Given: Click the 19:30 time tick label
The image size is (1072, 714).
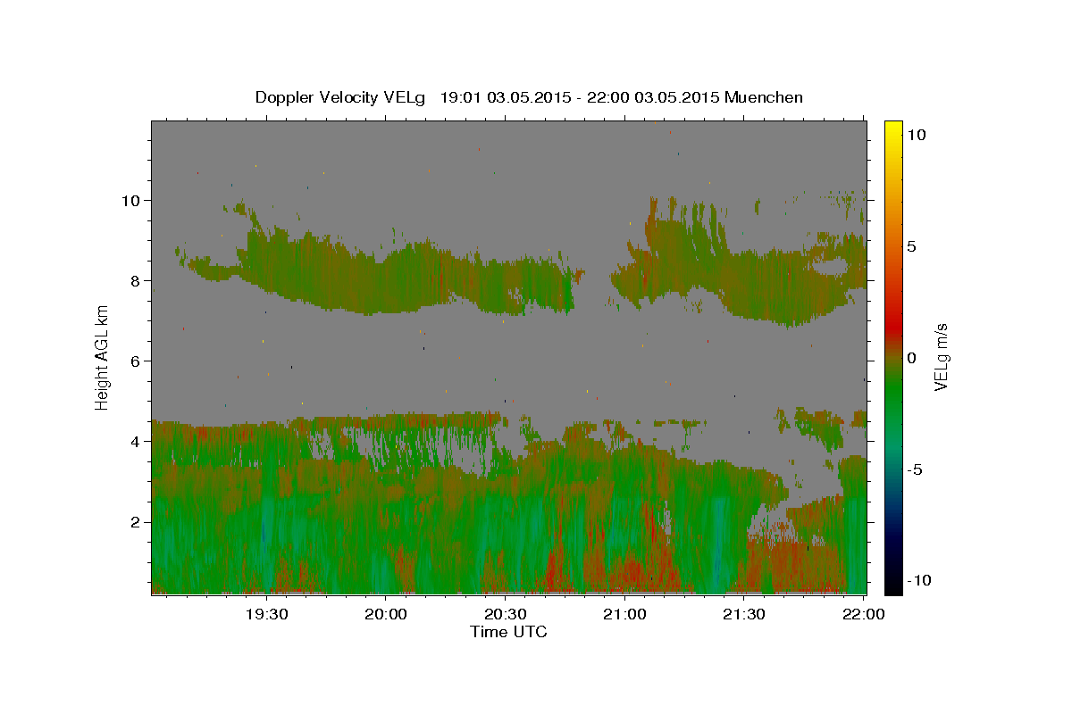Looking at the screenshot, I should [266, 614].
